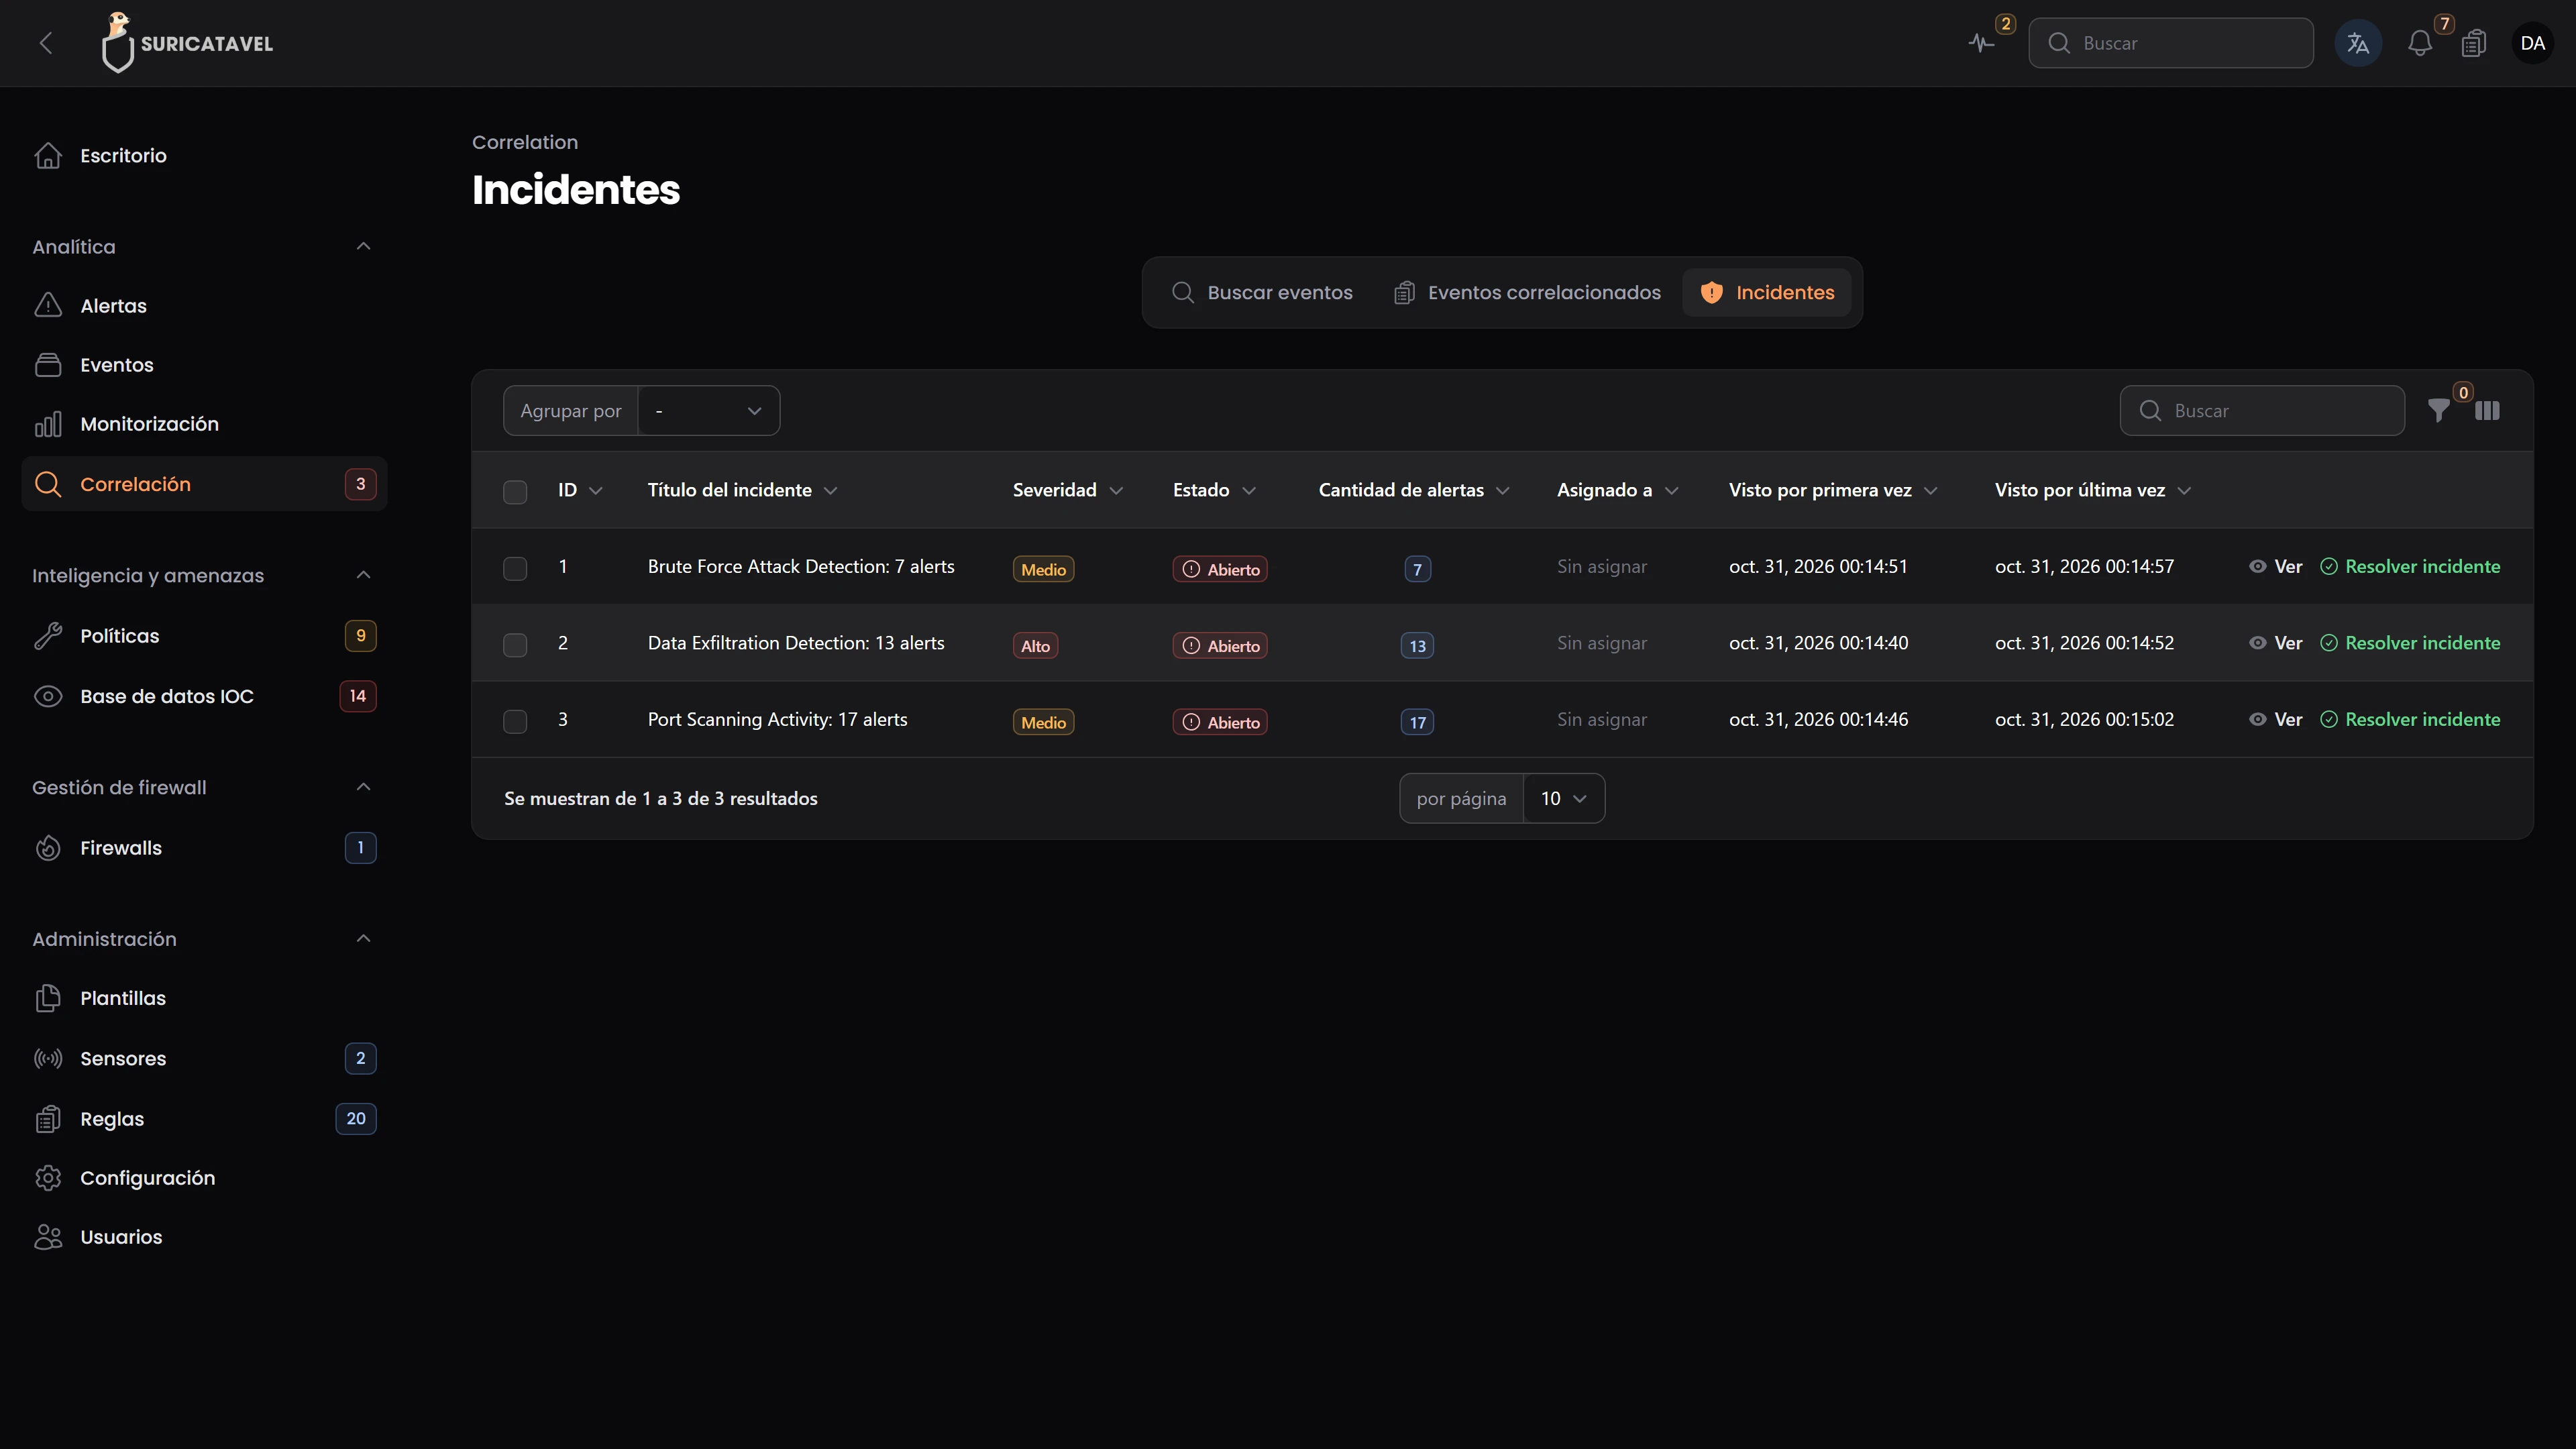Viewport: 2576px width, 1449px height.
Task: Click the SURICATAVEL logo
Action: (187, 43)
